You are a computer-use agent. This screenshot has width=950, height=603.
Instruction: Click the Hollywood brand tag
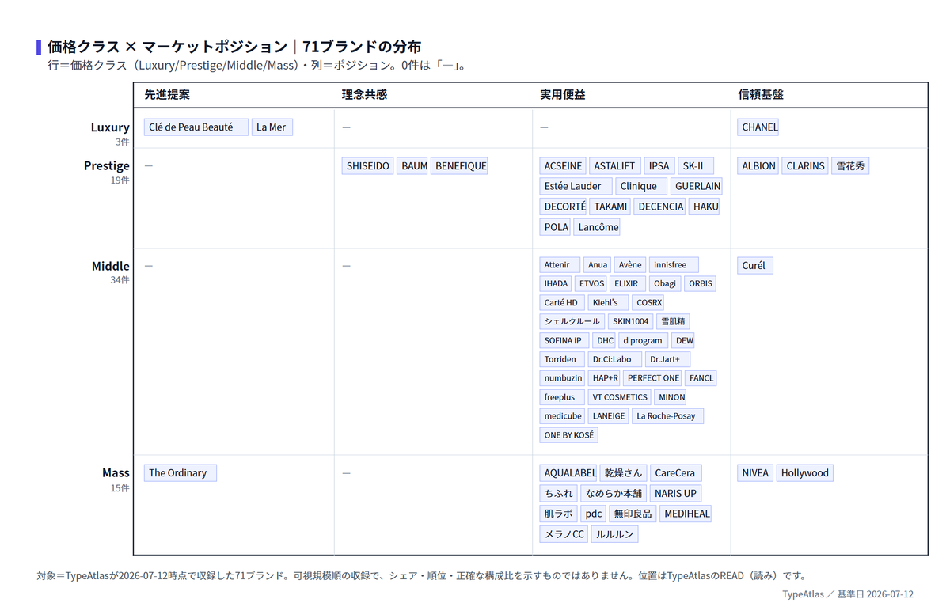[x=804, y=473]
